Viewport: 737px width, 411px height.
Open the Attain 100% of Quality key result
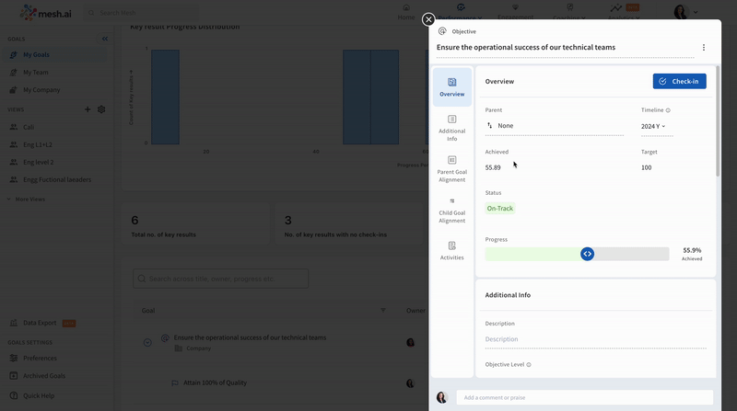[x=215, y=382]
